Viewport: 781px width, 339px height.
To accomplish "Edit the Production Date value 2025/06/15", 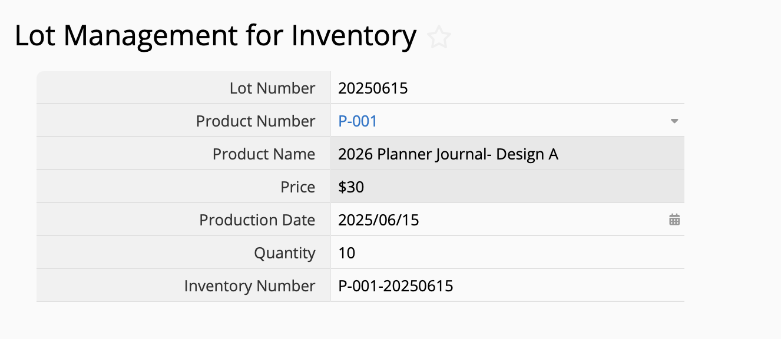I will coord(378,220).
